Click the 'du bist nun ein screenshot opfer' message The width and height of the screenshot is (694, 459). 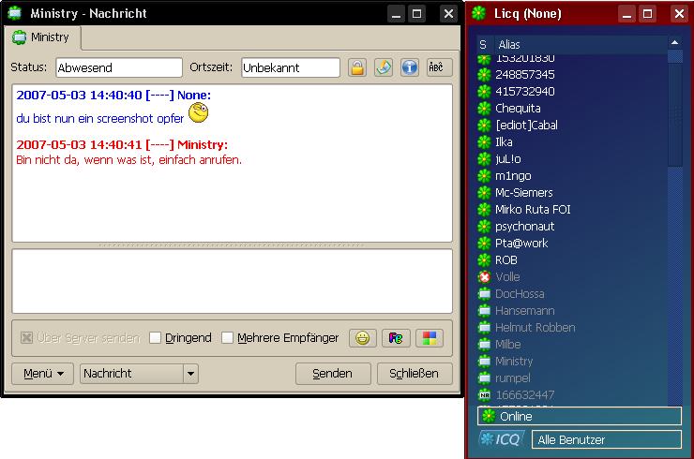pos(100,119)
